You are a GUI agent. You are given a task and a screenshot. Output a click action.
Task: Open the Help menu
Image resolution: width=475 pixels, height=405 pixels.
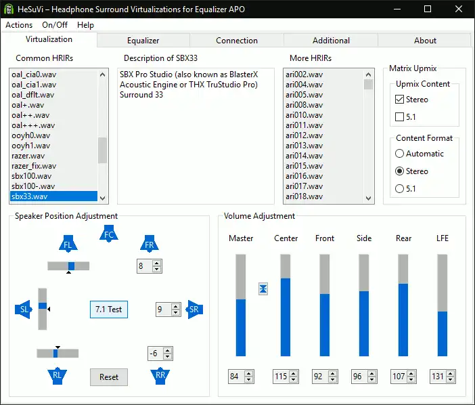85,25
